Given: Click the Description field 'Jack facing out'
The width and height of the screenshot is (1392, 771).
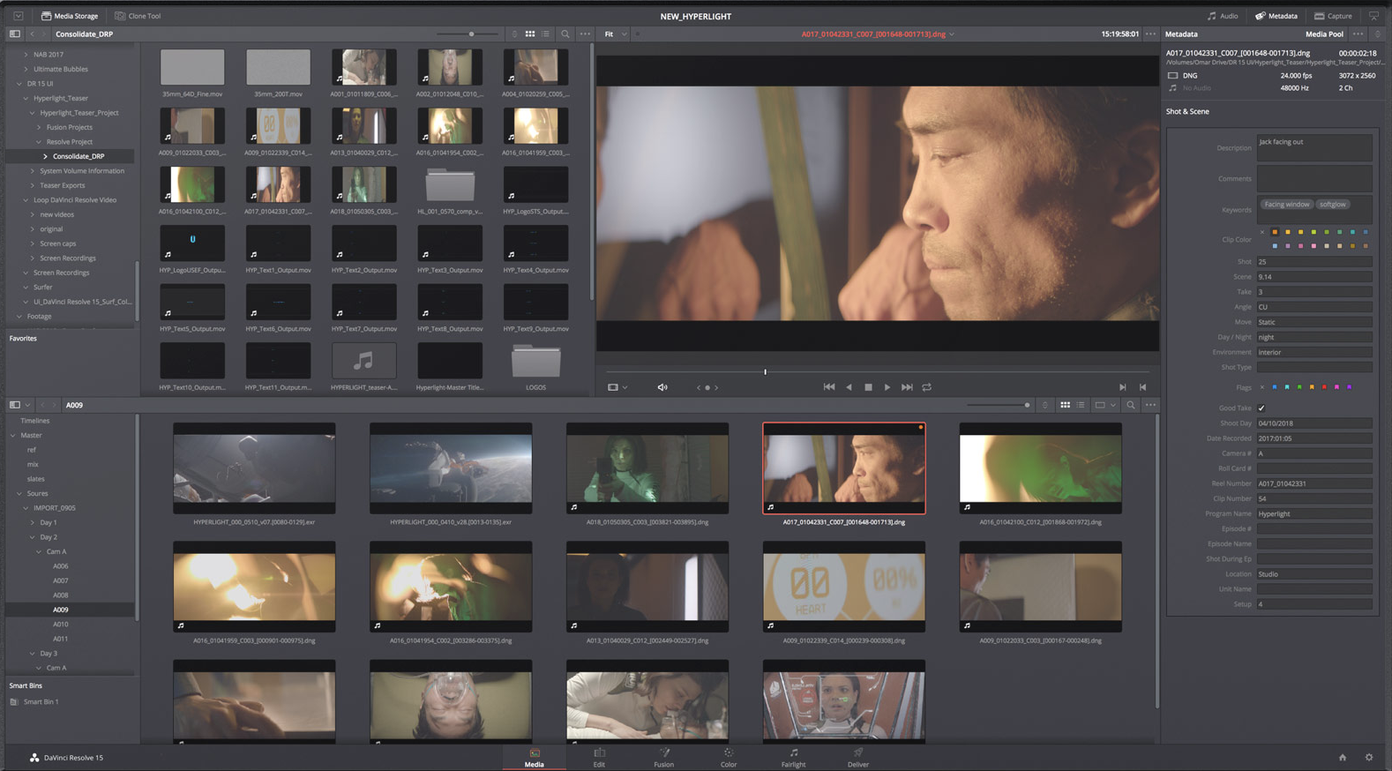Looking at the screenshot, I should 1314,147.
